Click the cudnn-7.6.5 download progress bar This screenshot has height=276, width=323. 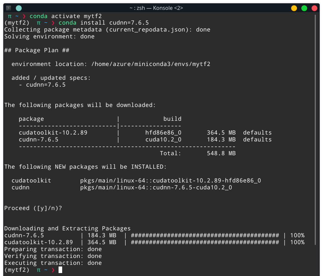tap(205, 236)
